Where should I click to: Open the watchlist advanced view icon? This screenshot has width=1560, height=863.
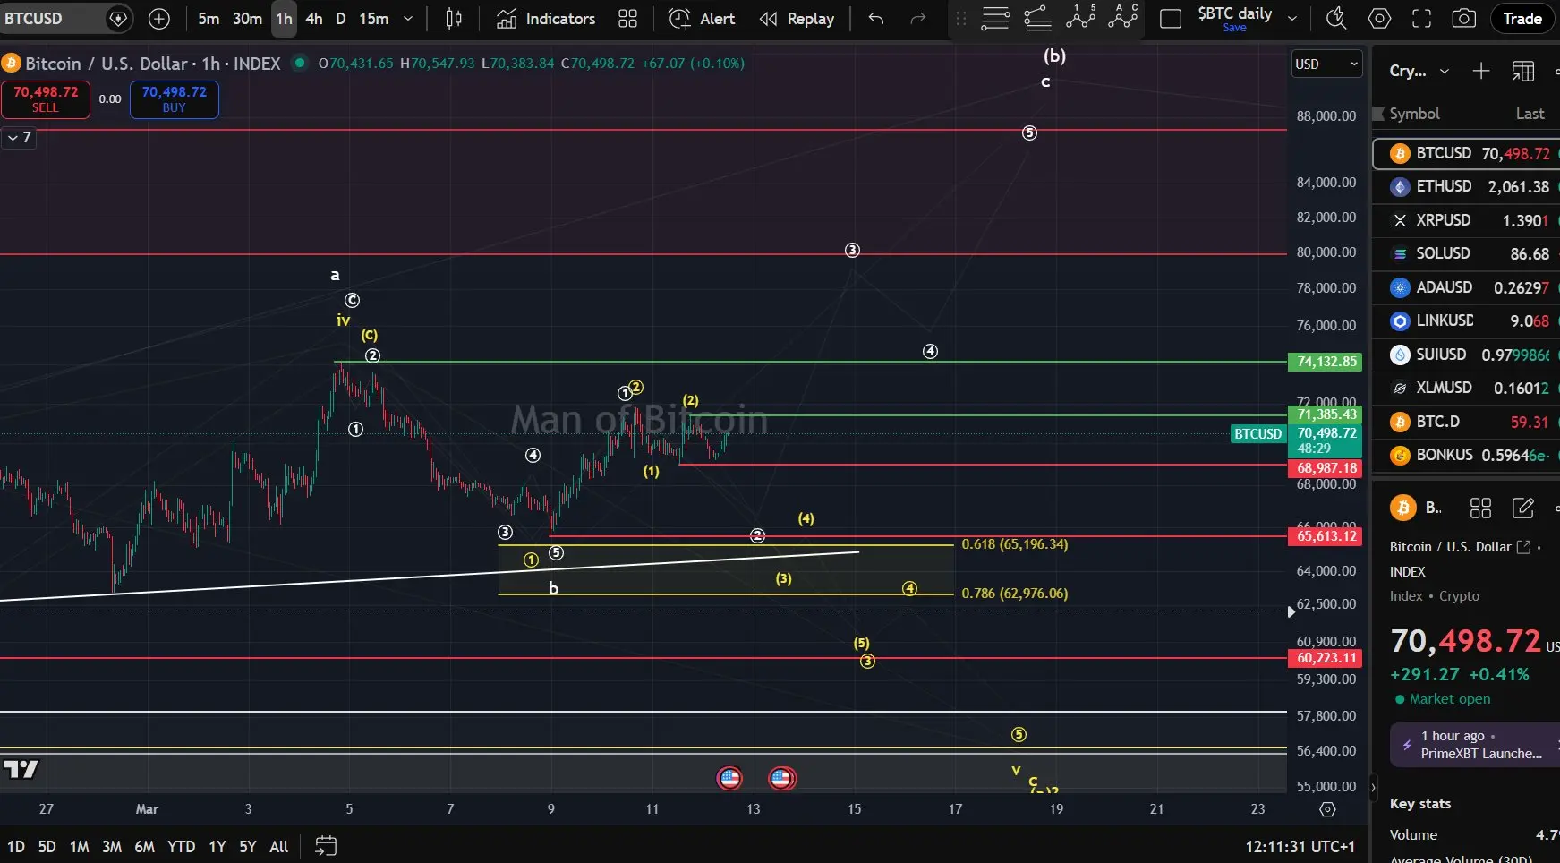(x=1523, y=71)
